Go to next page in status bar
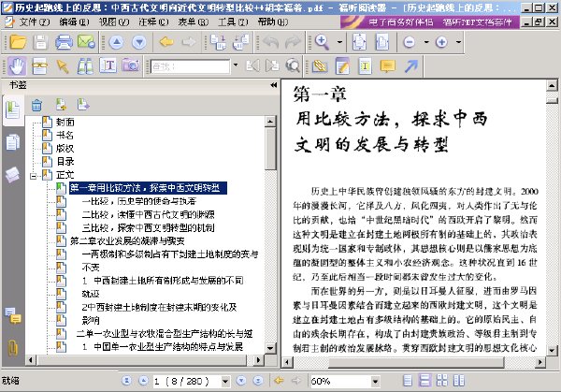Screen dimensions: 561x392 click(241, 381)
